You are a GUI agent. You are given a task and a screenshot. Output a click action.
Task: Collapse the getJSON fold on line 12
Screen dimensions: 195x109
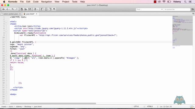click(6, 42)
